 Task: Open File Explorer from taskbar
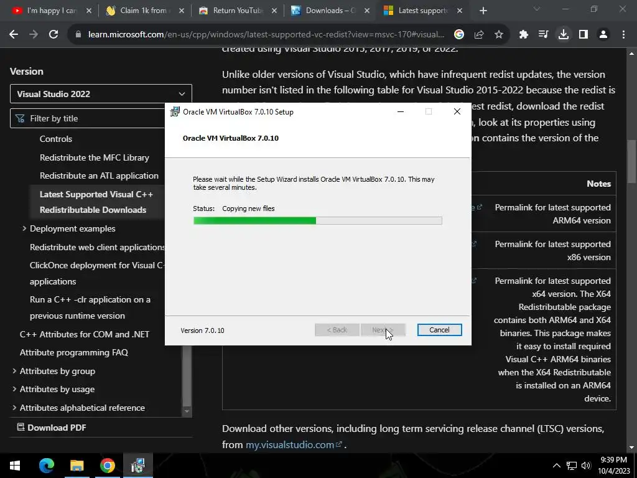(77, 466)
